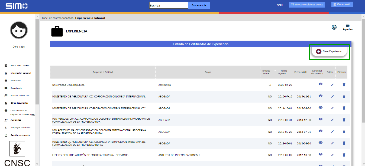Click the user avatar profile picture
The width and height of the screenshot is (365, 166).
pyautogui.click(x=19, y=30)
